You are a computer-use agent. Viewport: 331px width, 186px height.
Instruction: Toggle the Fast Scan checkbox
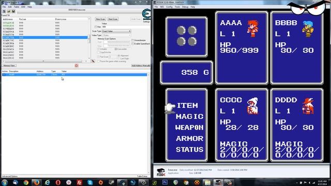[99, 56]
